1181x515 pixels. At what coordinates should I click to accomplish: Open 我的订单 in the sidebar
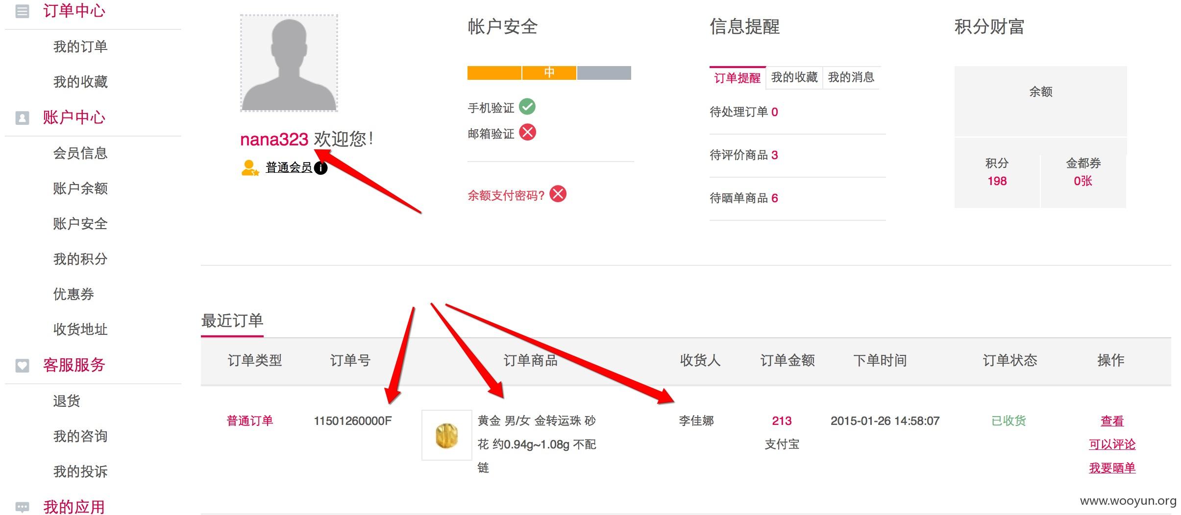tap(80, 47)
